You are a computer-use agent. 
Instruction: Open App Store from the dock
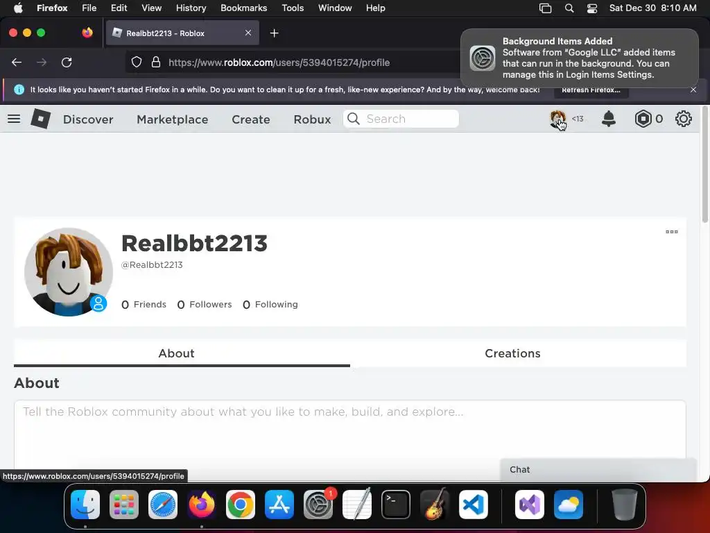coord(279,505)
